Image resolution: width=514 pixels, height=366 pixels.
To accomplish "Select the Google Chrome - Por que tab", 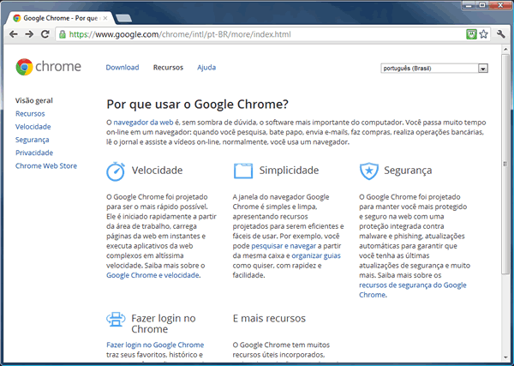I will 61,18.
